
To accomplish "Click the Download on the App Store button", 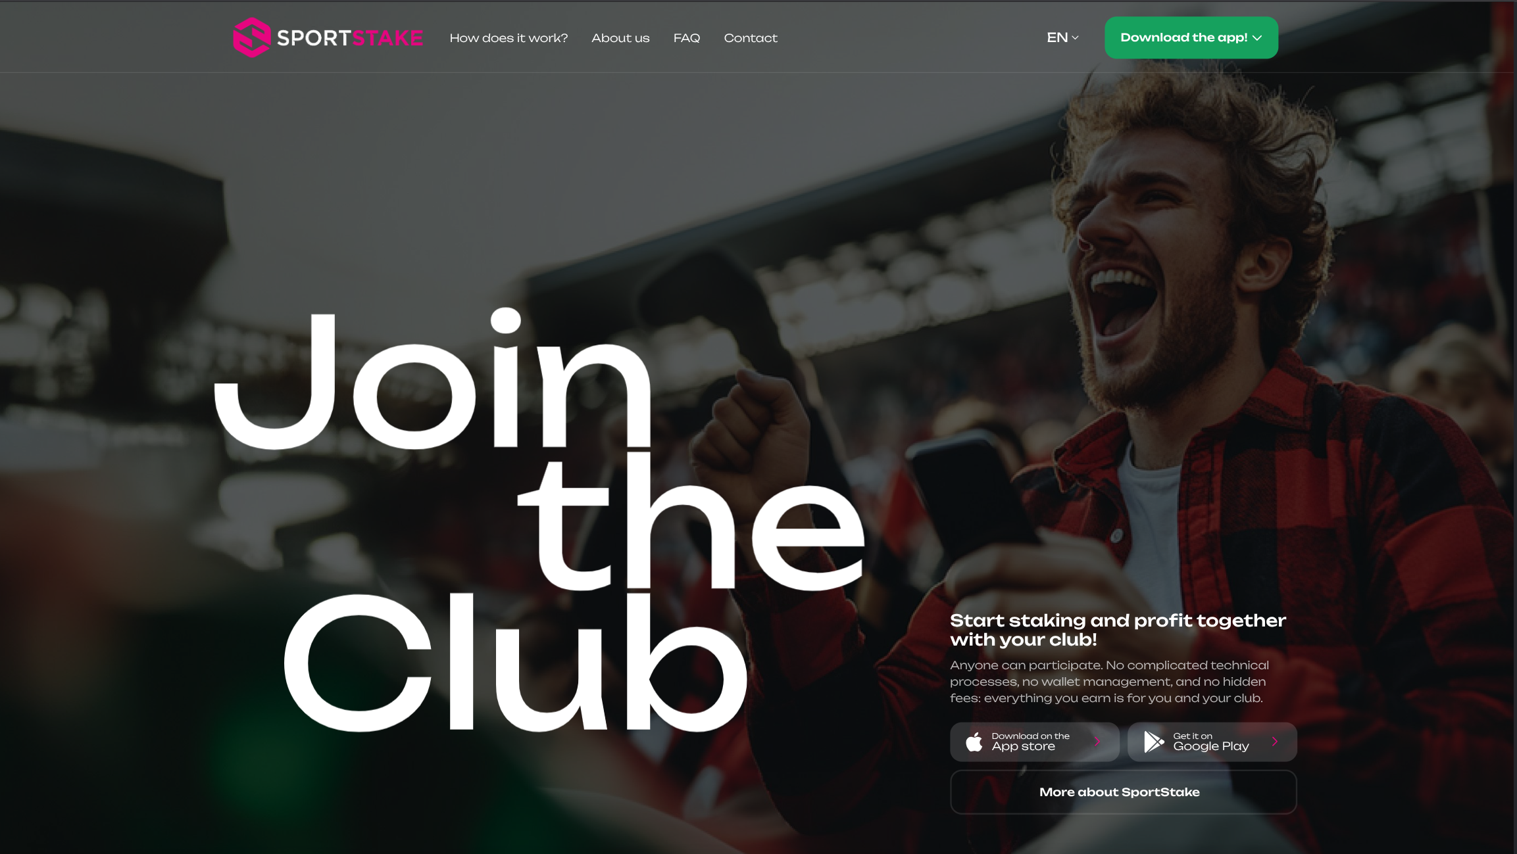I will tap(1034, 742).
